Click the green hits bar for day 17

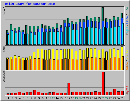pyautogui.click(x=68, y=20)
